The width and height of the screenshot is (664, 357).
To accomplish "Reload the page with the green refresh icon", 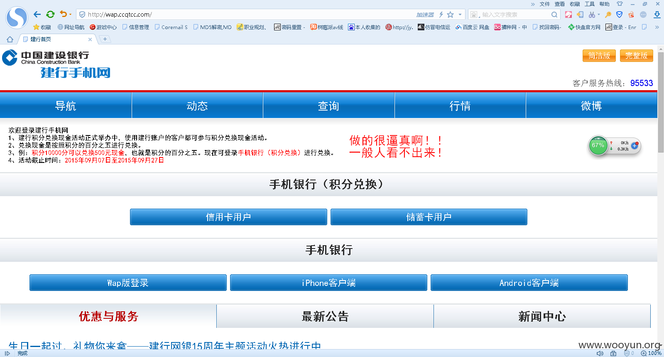I will (51, 15).
